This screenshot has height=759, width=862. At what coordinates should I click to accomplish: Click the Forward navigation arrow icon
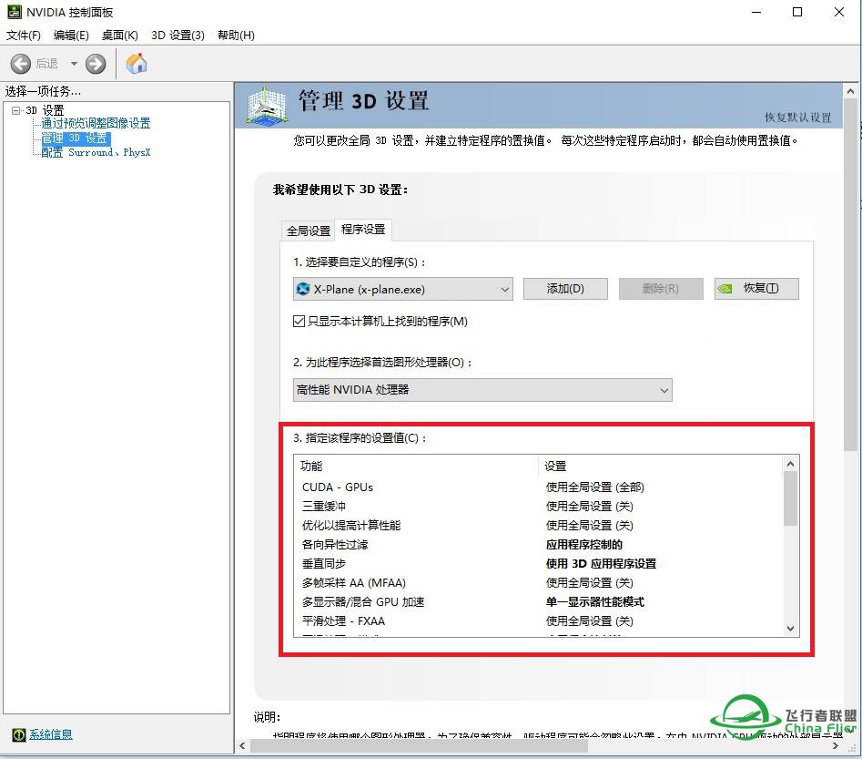click(x=96, y=64)
